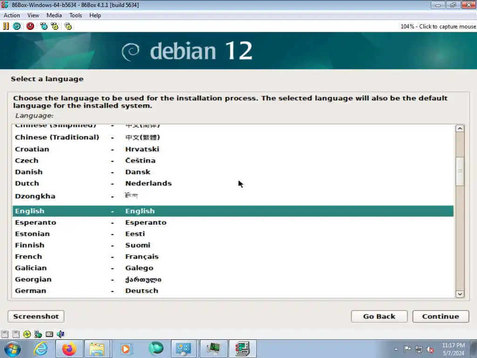Click the first floppy drive status icon
The image size is (477, 358).
(x=5, y=334)
